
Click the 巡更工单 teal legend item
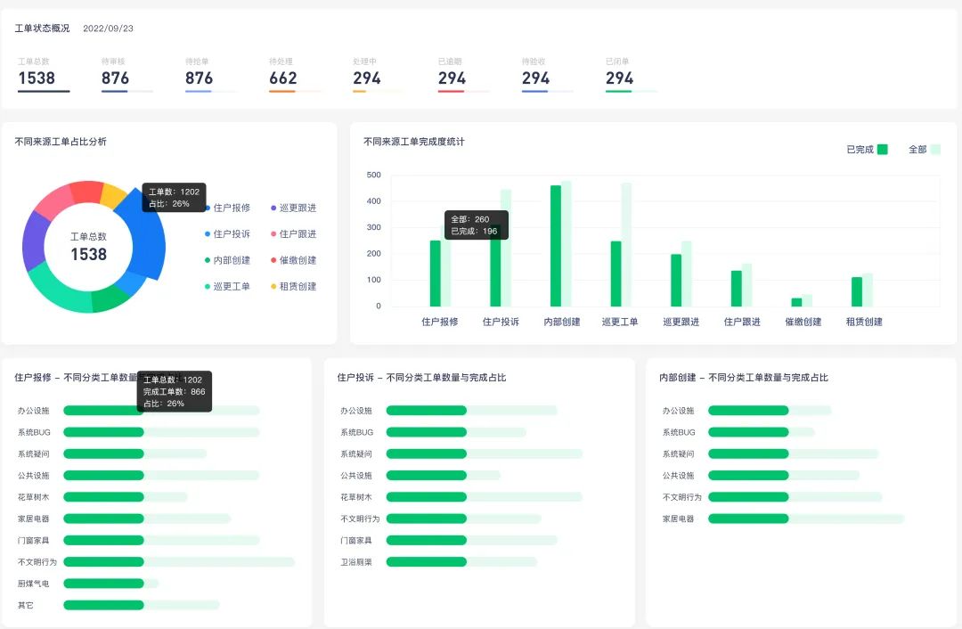click(227, 287)
